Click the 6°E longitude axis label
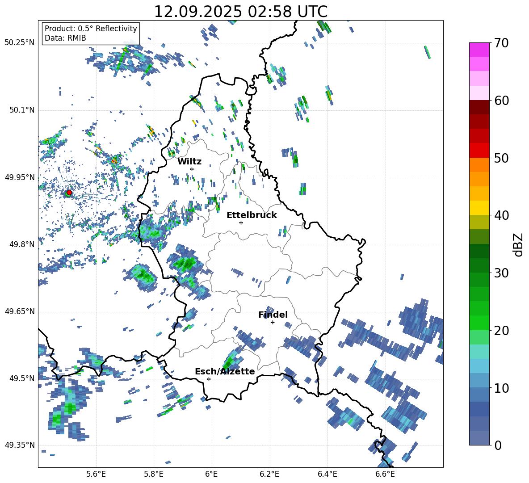529x483 pixels. pyautogui.click(x=211, y=474)
